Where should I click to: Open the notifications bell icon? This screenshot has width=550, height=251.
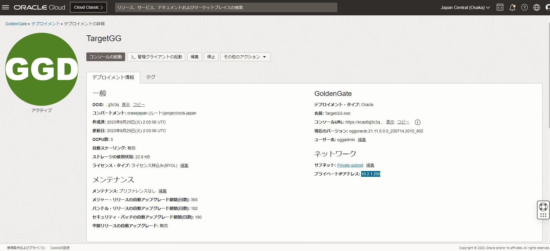tap(512, 7)
